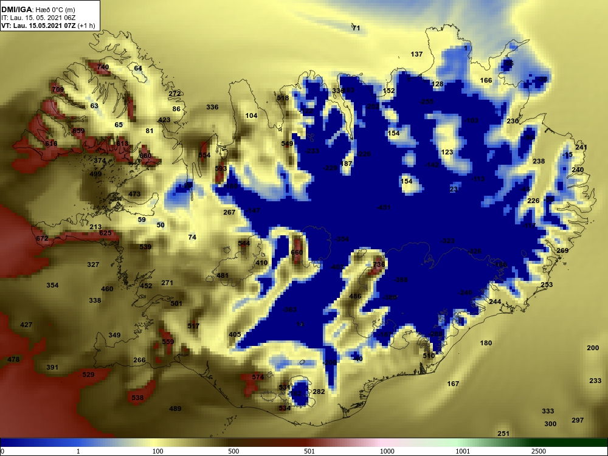This screenshot has width=608, height=456.
Task: Click the '500' label on the legend scale
Action: click(x=233, y=451)
